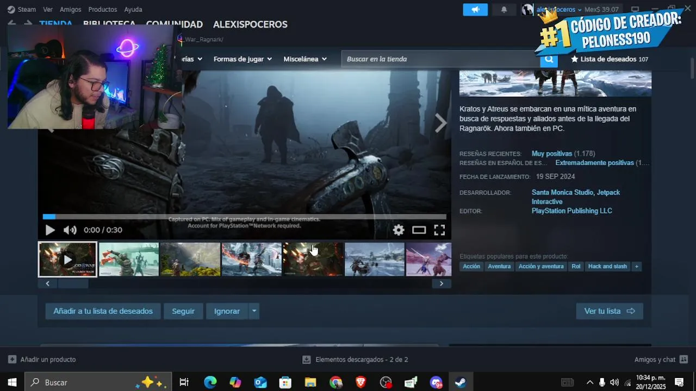Open the fourth combat screenshot thumbnail
The image size is (696, 391).
point(252,260)
